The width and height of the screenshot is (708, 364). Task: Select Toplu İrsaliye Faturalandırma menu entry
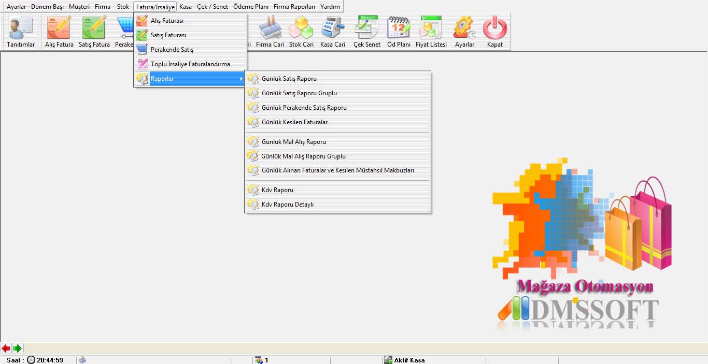pos(190,64)
